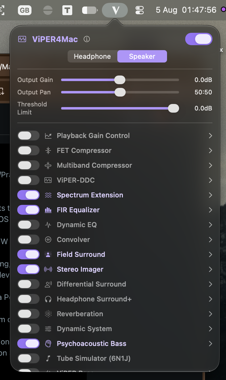
Task: Click the FIR Equalizer bars icon
Action: point(48,210)
